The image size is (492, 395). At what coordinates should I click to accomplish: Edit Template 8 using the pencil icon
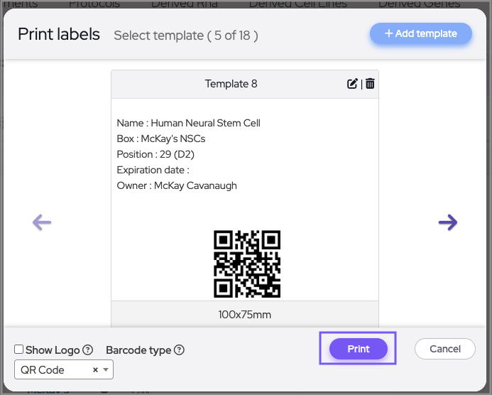(352, 84)
